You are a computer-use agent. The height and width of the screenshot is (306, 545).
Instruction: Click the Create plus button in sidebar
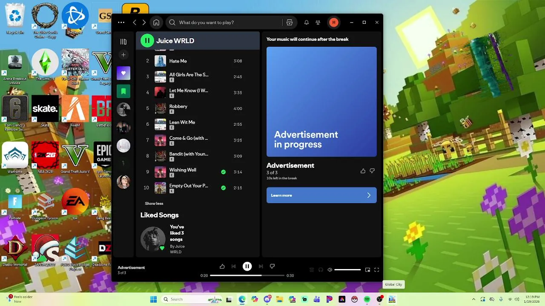(123, 55)
